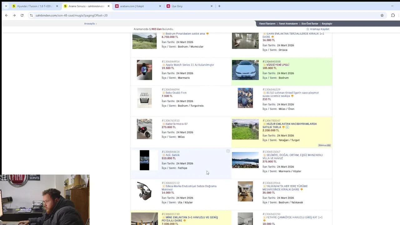
Task: Switch to Arama Sonucu sahibinden tab
Action: 86,6
